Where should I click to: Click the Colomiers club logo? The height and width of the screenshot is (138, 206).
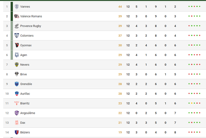pyautogui.click(x=17, y=36)
